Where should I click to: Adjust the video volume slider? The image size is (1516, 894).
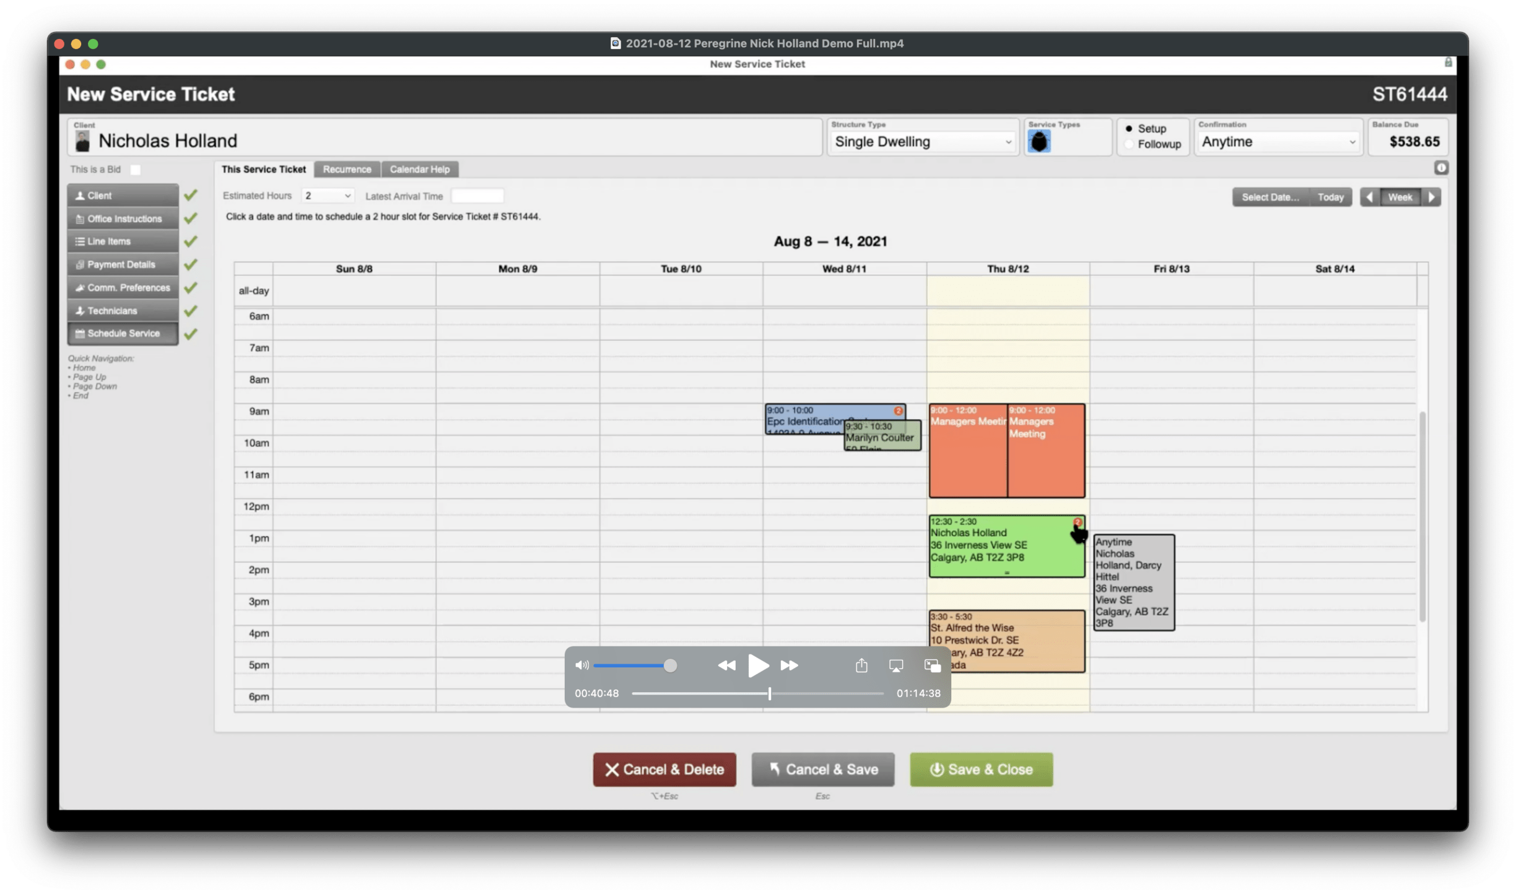click(x=635, y=666)
